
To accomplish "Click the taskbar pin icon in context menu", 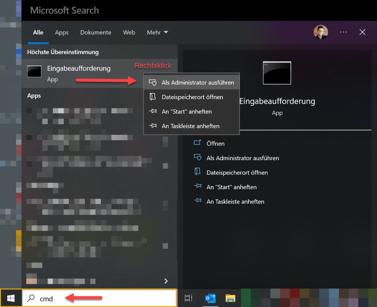I will [x=153, y=126].
